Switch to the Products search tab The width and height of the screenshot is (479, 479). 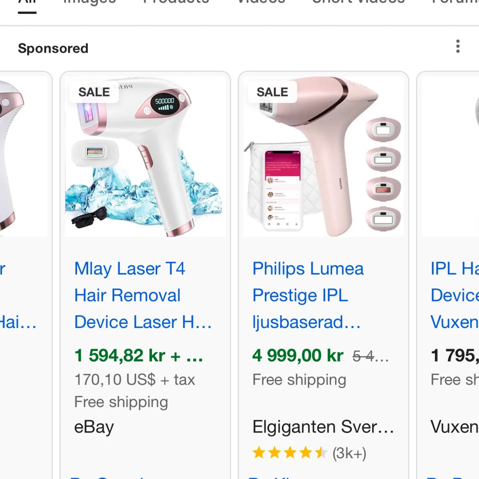pyautogui.click(x=176, y=3)
